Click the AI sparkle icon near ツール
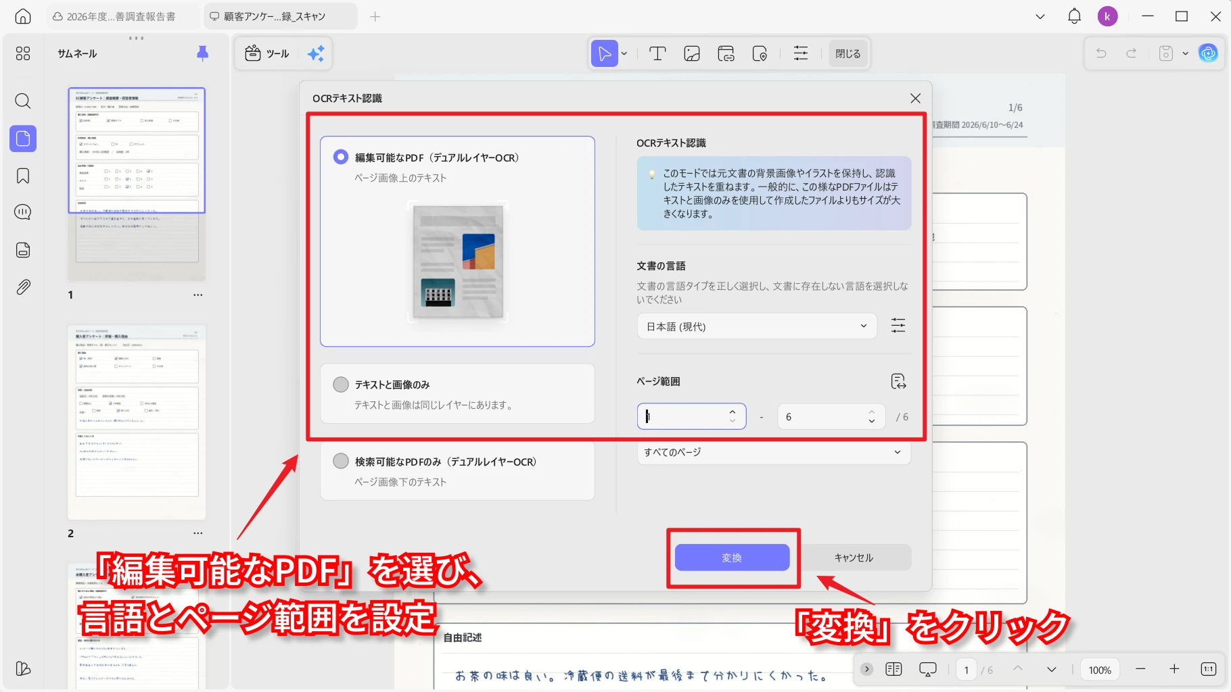The image size is (1231, 692). [x=316, y=53]
